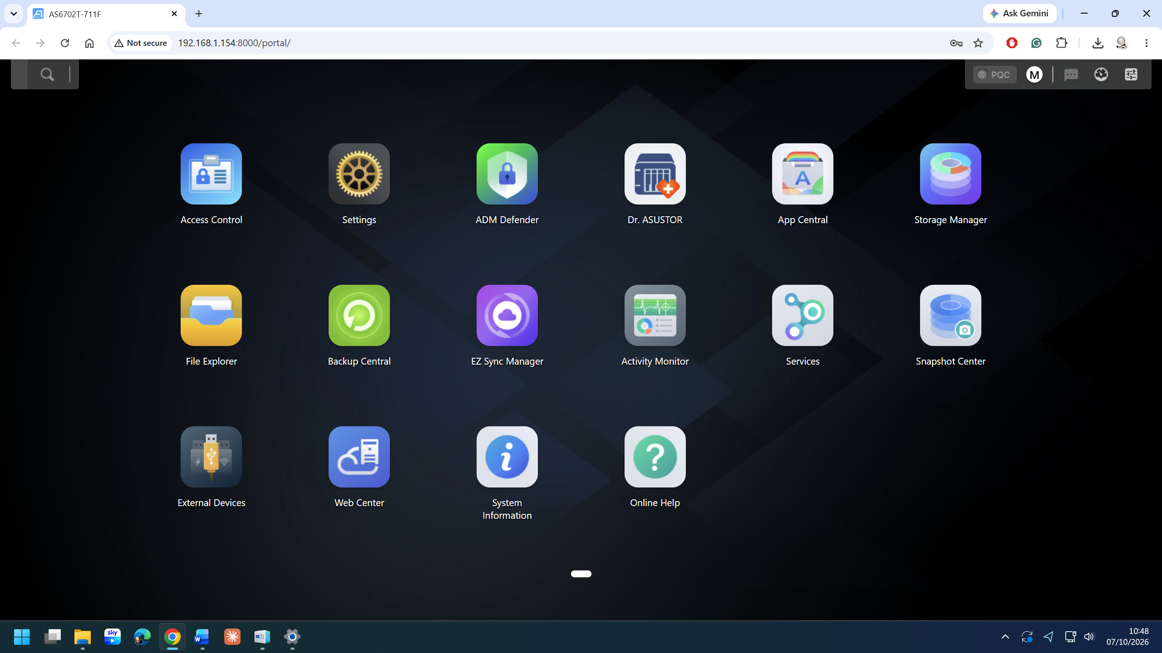
Task: Open App Central store
Action: 803,174
